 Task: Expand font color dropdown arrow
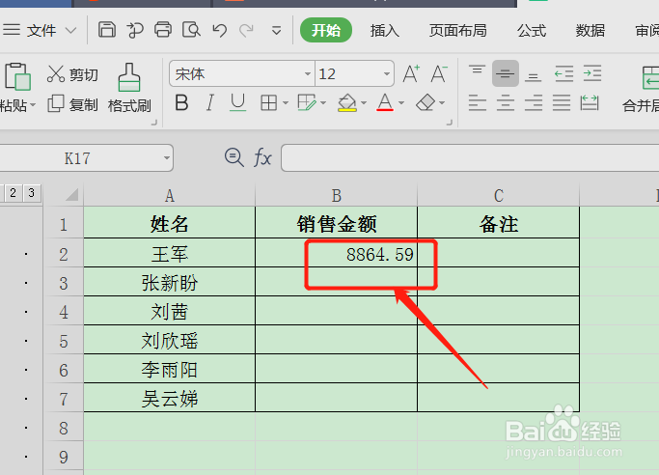point(401,102)
